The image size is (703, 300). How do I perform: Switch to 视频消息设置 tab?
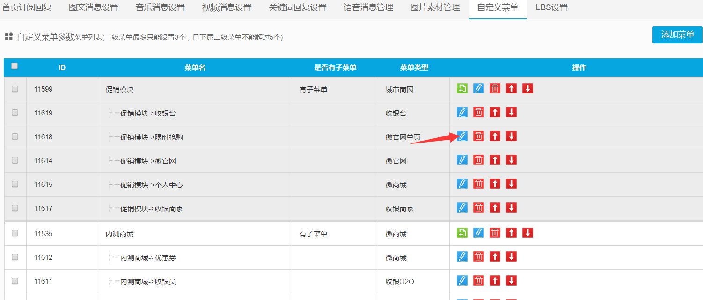click(227, 8)
